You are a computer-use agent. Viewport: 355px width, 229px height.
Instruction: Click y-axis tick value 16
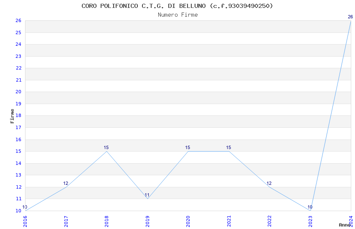(x=18, y=139)
